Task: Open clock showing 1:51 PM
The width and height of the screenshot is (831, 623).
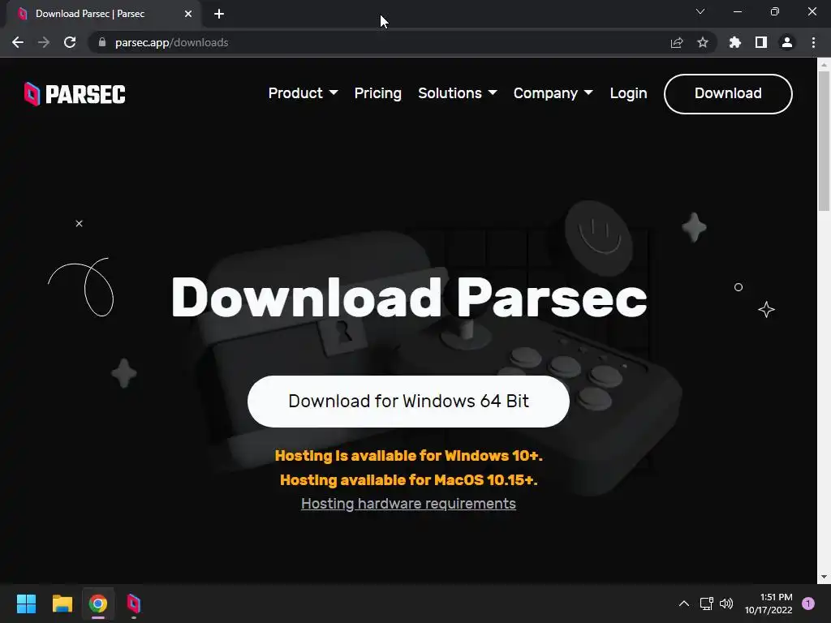Action: click(769, 604)
